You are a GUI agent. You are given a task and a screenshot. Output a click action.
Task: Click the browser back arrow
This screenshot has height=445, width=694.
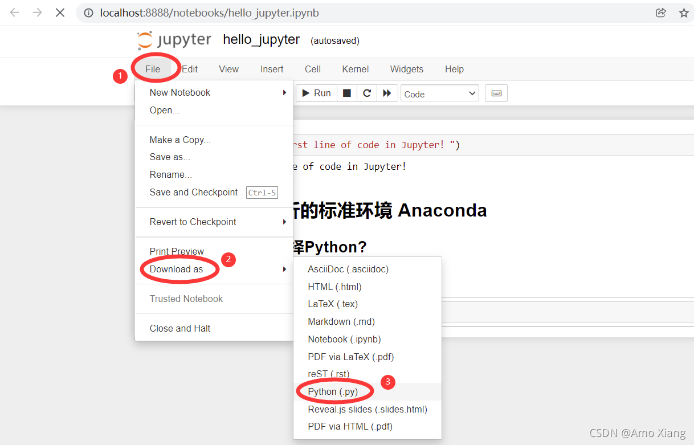(14, 13)
